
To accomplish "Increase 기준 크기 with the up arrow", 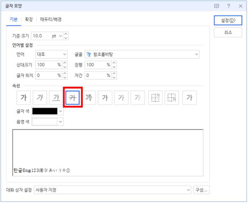I will [66, 34].
